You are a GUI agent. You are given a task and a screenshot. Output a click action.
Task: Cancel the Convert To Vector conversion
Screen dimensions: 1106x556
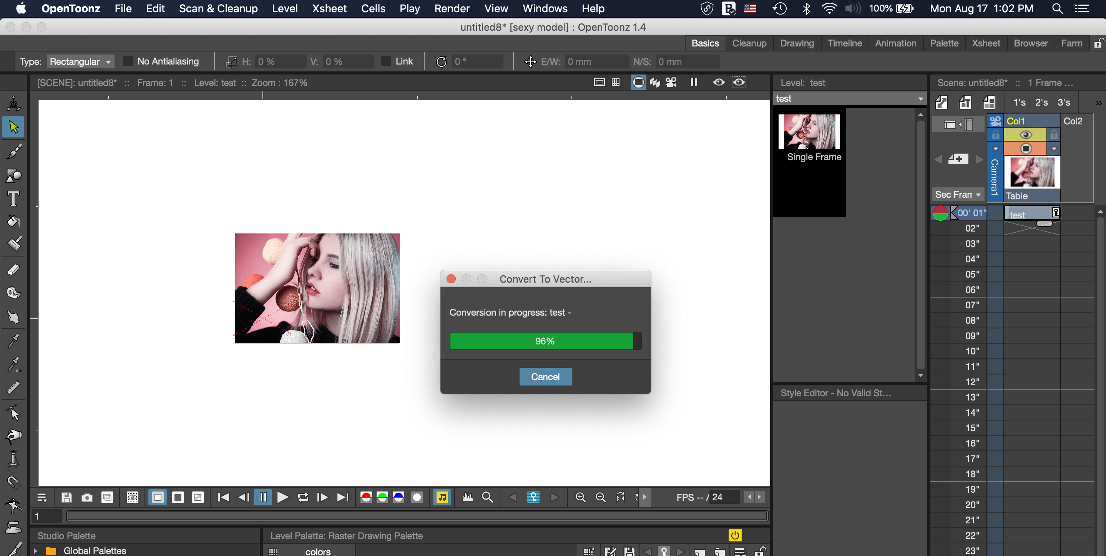545,376
